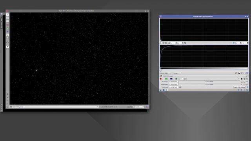Click the reset eye icon in Highlights row

click(247, 85)
